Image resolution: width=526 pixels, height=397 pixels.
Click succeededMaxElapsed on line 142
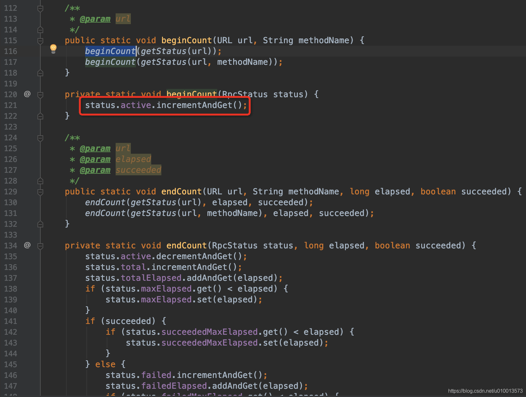pyautogui.click(x=210, y=332)
